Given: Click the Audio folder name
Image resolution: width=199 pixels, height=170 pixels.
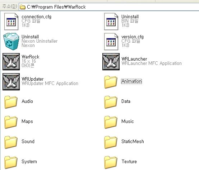Looking at the screenshot, I should 27,101.
